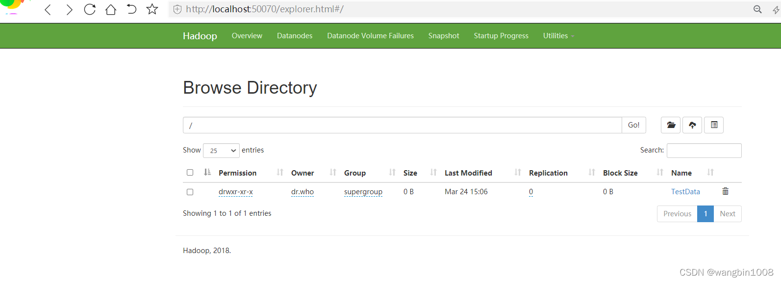Click the undo/restore arrow icon in browser bar

131,9
